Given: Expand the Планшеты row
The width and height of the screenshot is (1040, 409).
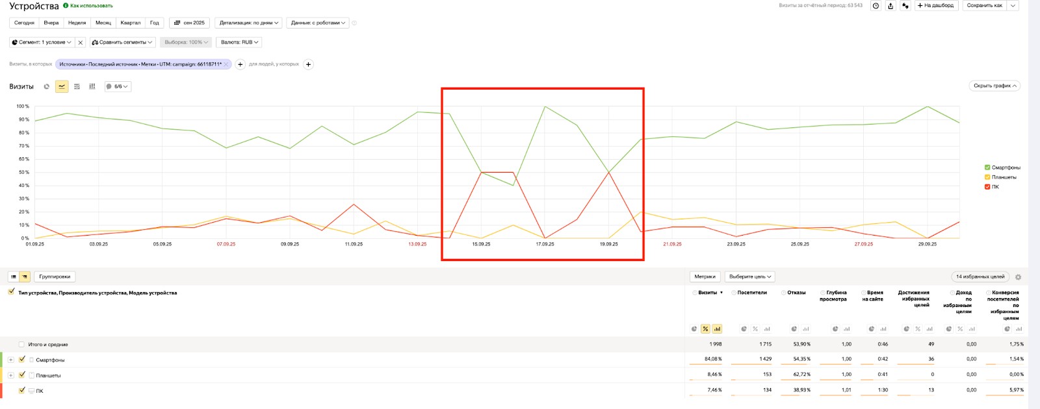Looking at the screenshot, I should pos(10,375).
